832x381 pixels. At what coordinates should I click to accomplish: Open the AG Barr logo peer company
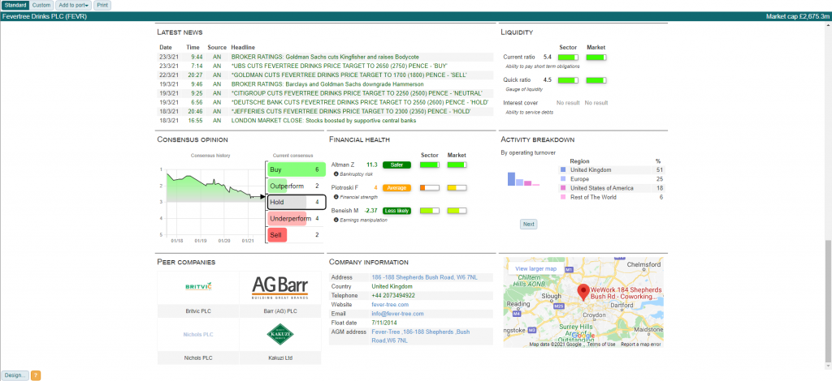[x=280, y=288]
